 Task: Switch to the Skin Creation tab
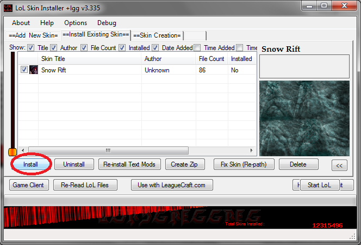pyautogui.click(x=157, y=35)
